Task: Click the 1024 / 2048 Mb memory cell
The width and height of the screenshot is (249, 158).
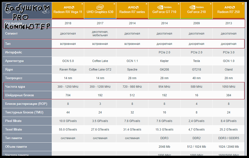Action: point(228,147)
